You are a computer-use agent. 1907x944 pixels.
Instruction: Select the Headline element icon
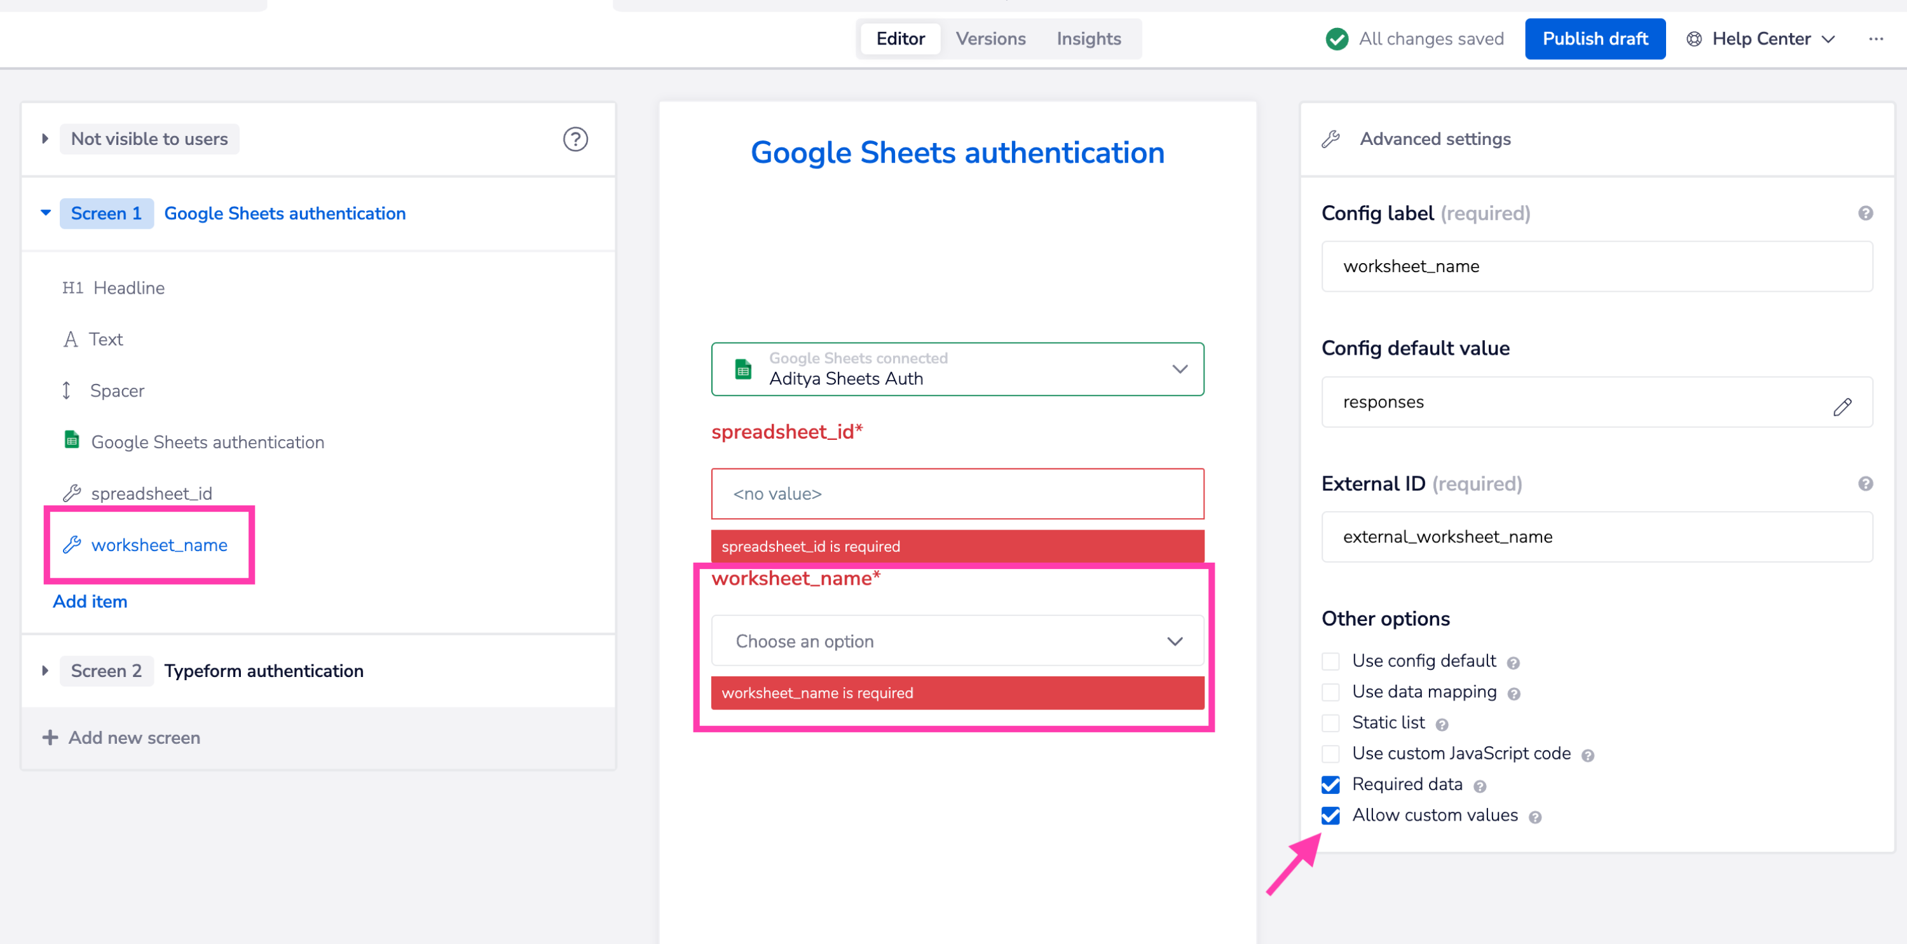72,287
